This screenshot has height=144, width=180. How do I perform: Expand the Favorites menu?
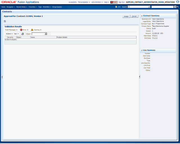[33, 7]
